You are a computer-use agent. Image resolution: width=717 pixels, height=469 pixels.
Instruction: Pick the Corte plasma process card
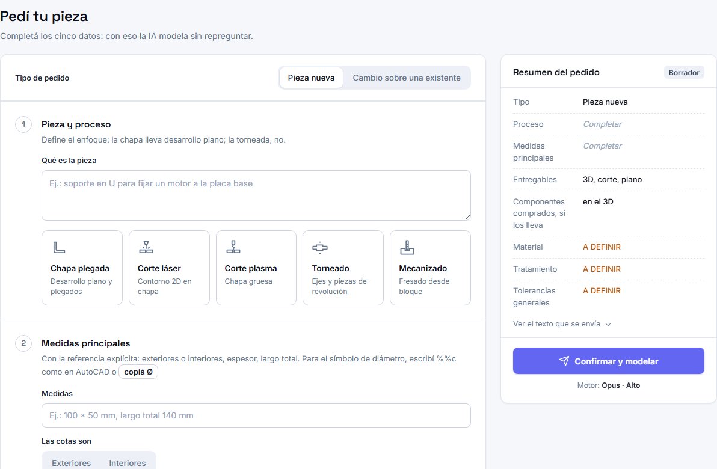[256, 268]
